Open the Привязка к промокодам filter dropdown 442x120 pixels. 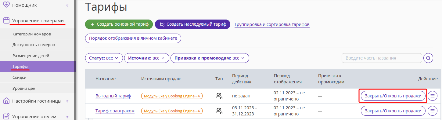pyautogui.click(x=210, y=58)
